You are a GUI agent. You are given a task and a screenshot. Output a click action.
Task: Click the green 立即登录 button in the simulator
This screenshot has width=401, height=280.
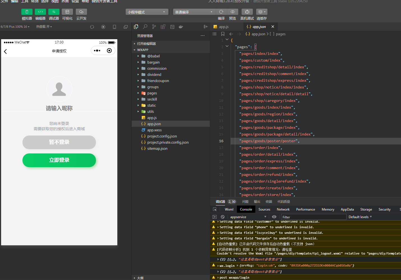click(x=59, y=160)
